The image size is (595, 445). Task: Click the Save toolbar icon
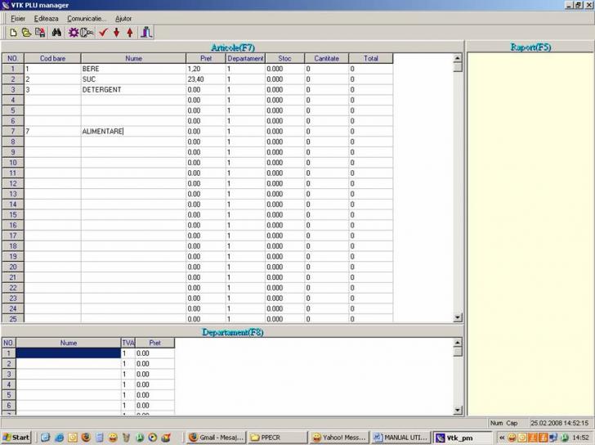39,33
